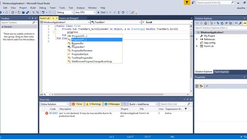Viewport: 247px width, 139px height.
Task: Collapse the General toolbox group
Action: pyautogui.click(x=2, y=27)
